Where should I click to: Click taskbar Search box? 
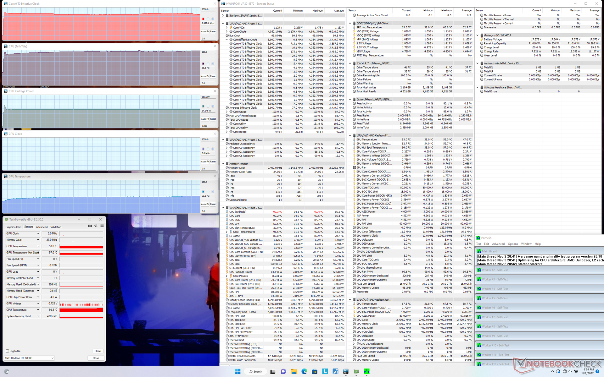pos(256,371)
